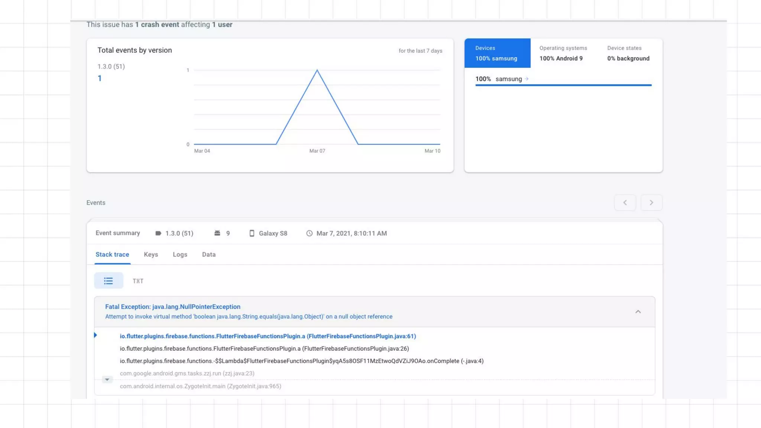Click the Android OS icon beside 9
The width and height of the screenshot is (761, 428).
(217, 233)
